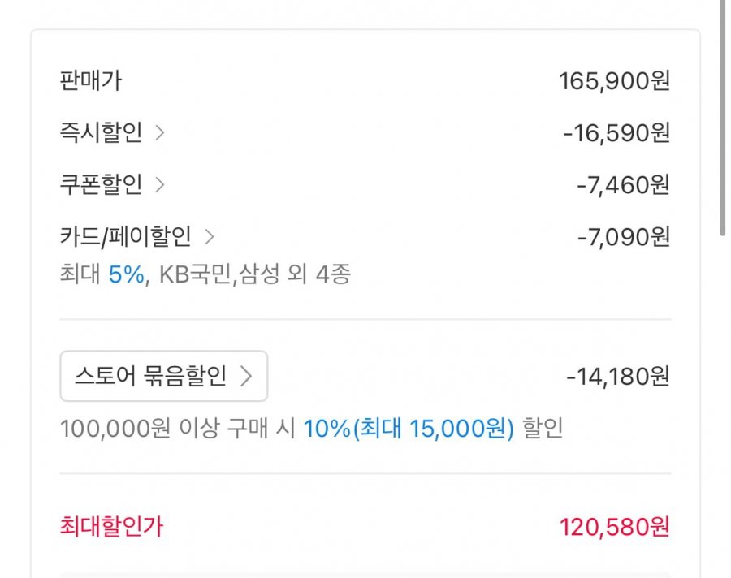Click the -14,180원 bundle discount amount
731x578 pixels.
tap(618, 377)
